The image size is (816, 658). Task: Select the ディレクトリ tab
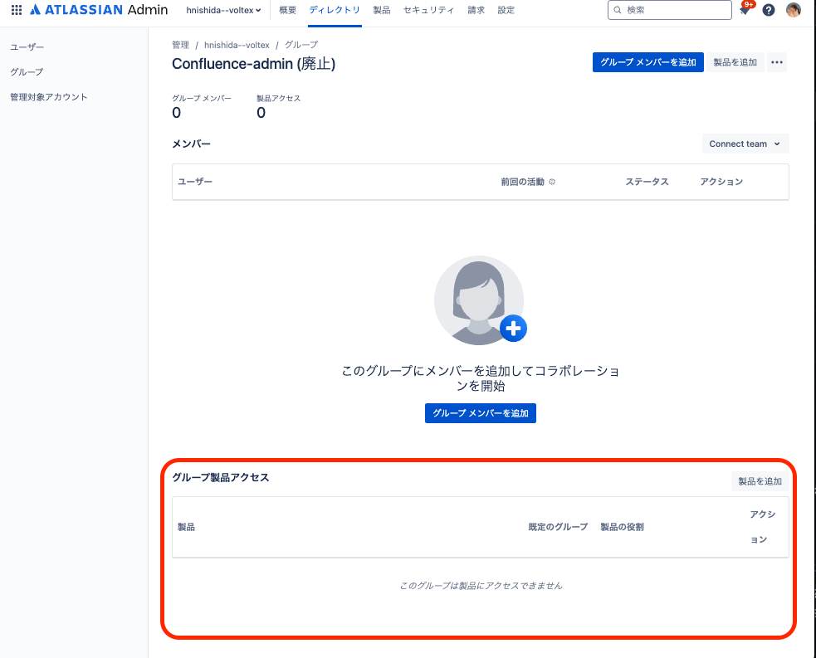(x=335, y=10)
